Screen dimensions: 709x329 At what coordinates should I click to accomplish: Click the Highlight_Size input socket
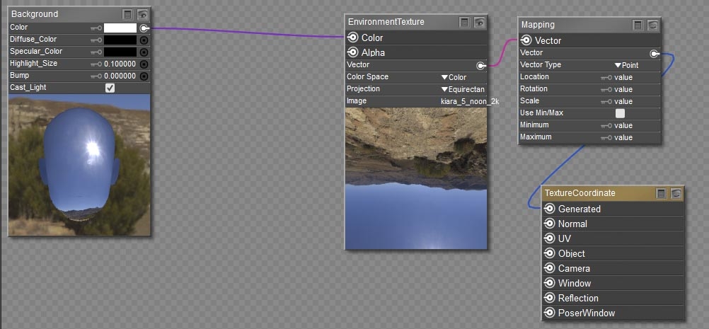point(144,64)
